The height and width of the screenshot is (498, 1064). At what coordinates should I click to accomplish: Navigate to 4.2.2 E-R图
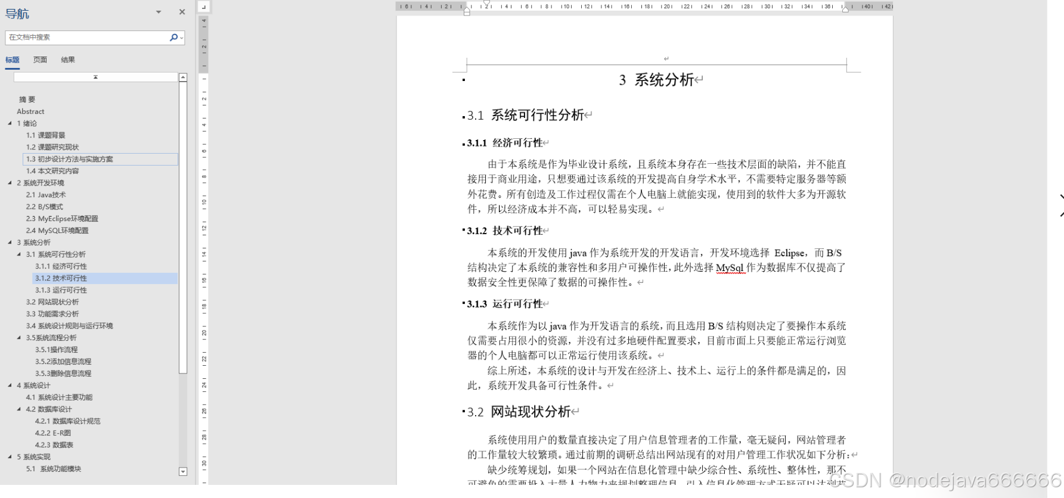click(x=53, y=433)
